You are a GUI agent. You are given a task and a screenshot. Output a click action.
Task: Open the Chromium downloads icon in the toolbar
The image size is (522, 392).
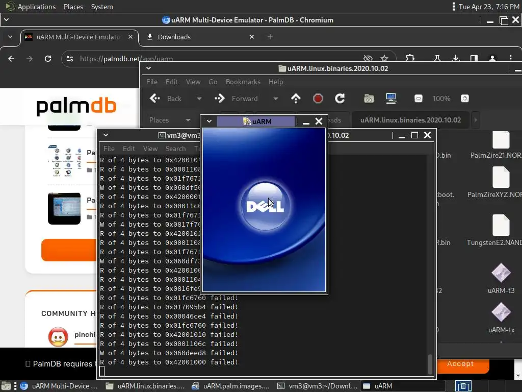(456, 59)
